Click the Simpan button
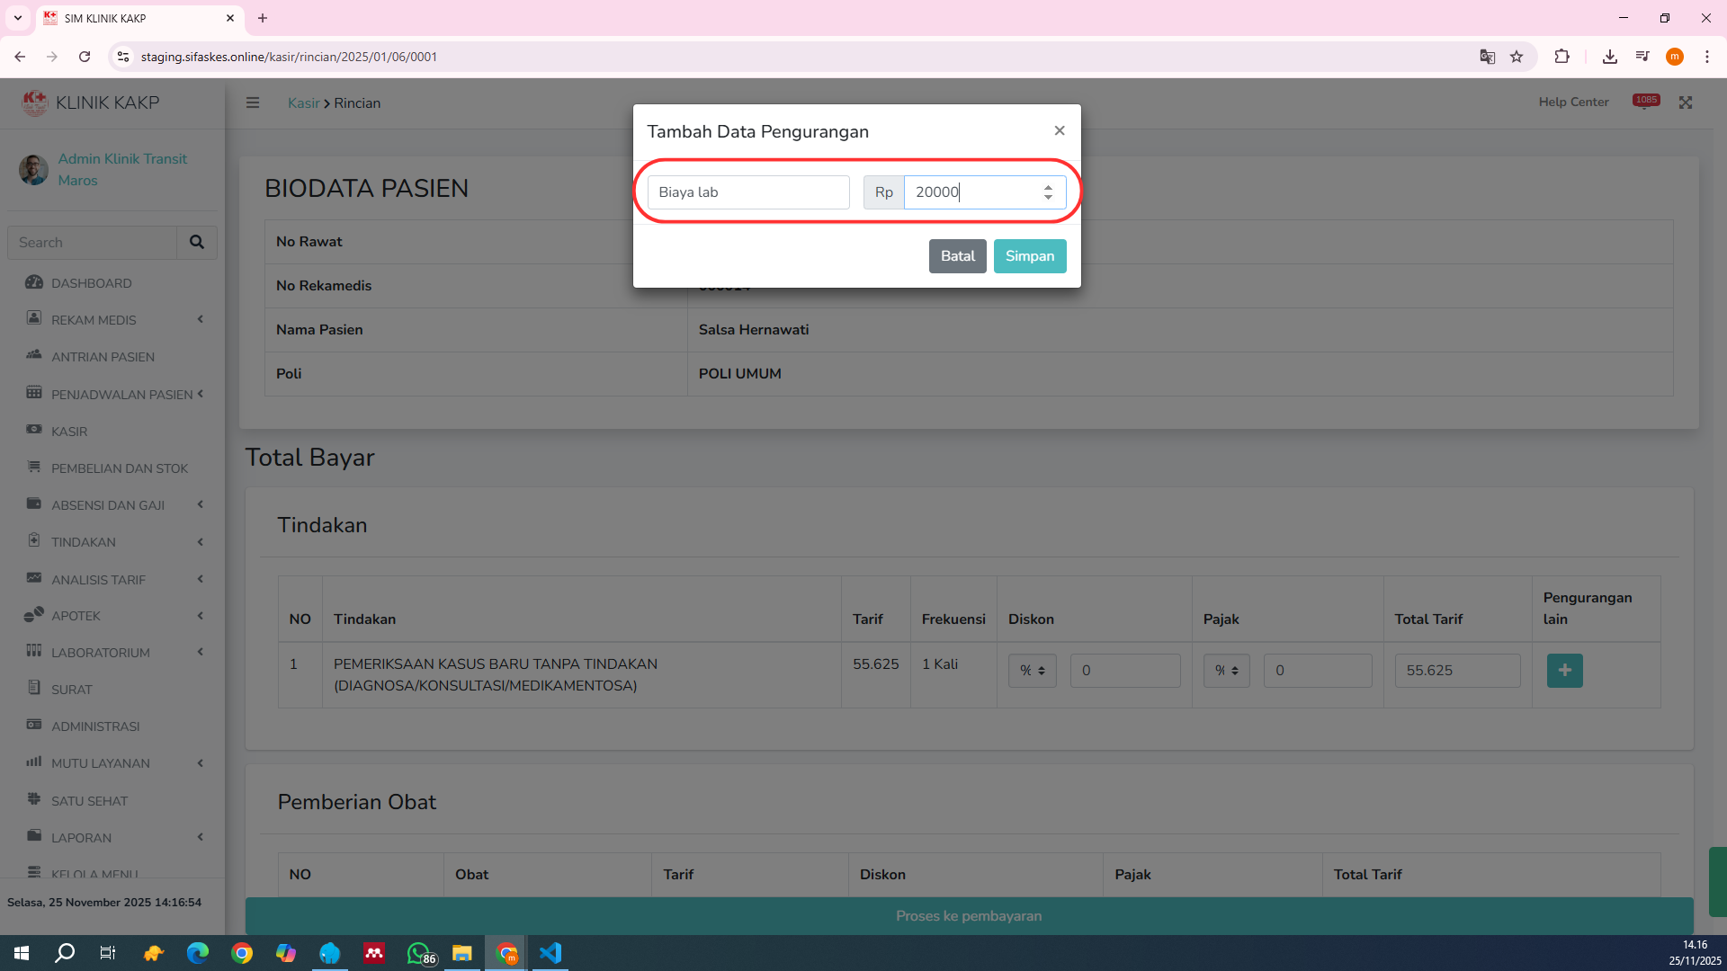Screen dimensions: 1727x971 point(1029,256)
